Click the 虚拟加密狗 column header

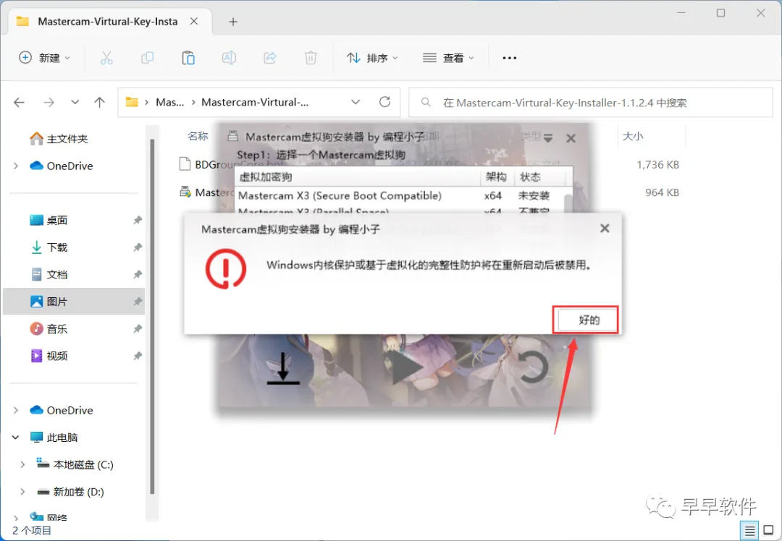click(358, 177)
